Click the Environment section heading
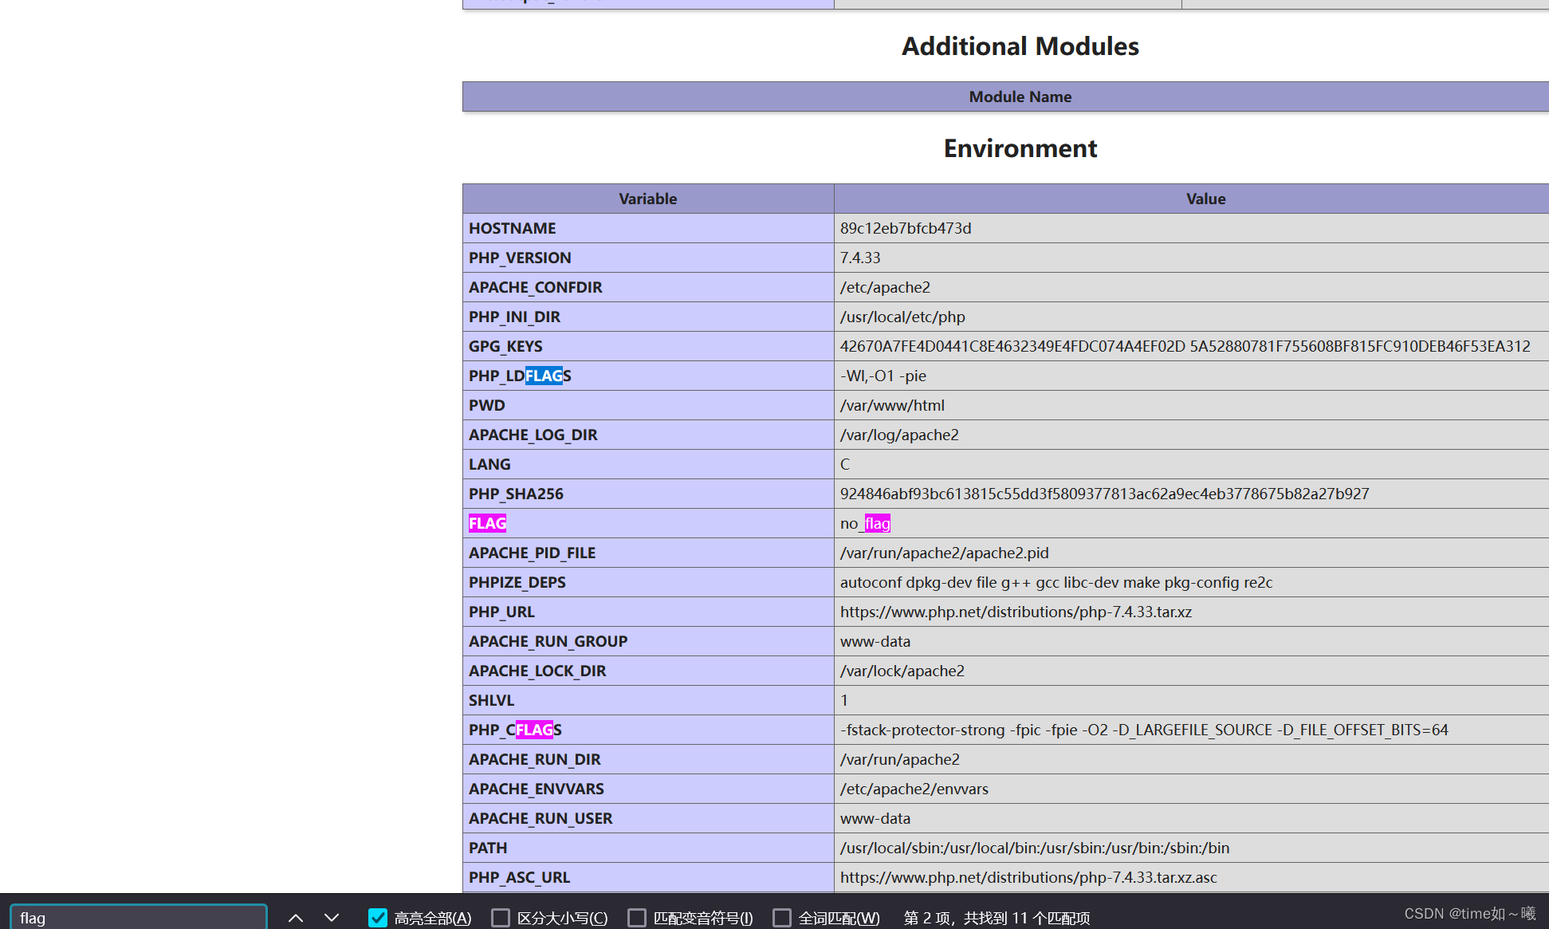Screen dimensions: 1549x929 pyautogui.click(x=1020, y=148)
